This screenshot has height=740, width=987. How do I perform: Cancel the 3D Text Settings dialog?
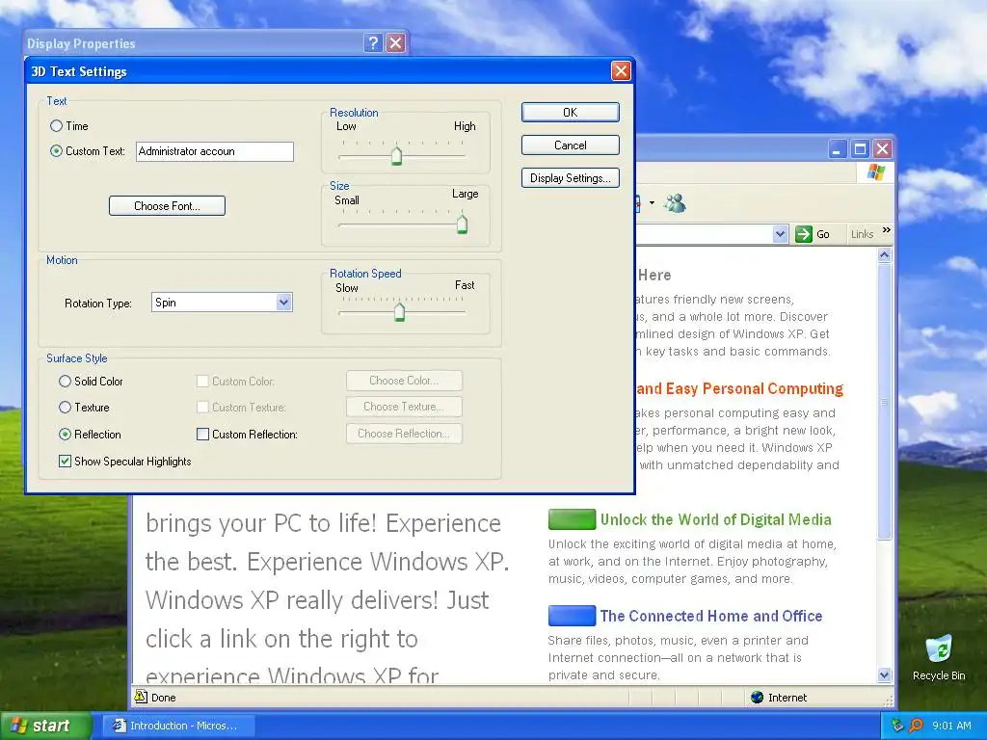(x=571, y=145)
